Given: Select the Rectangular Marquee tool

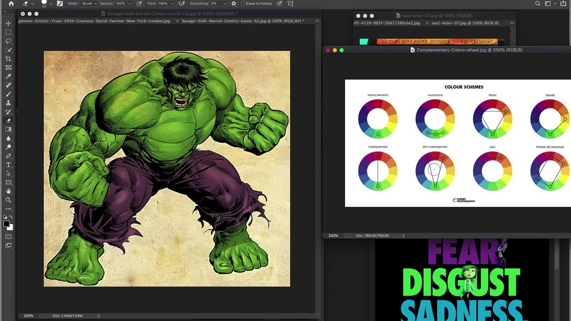Looking at the screenshot, I should 8,32.
